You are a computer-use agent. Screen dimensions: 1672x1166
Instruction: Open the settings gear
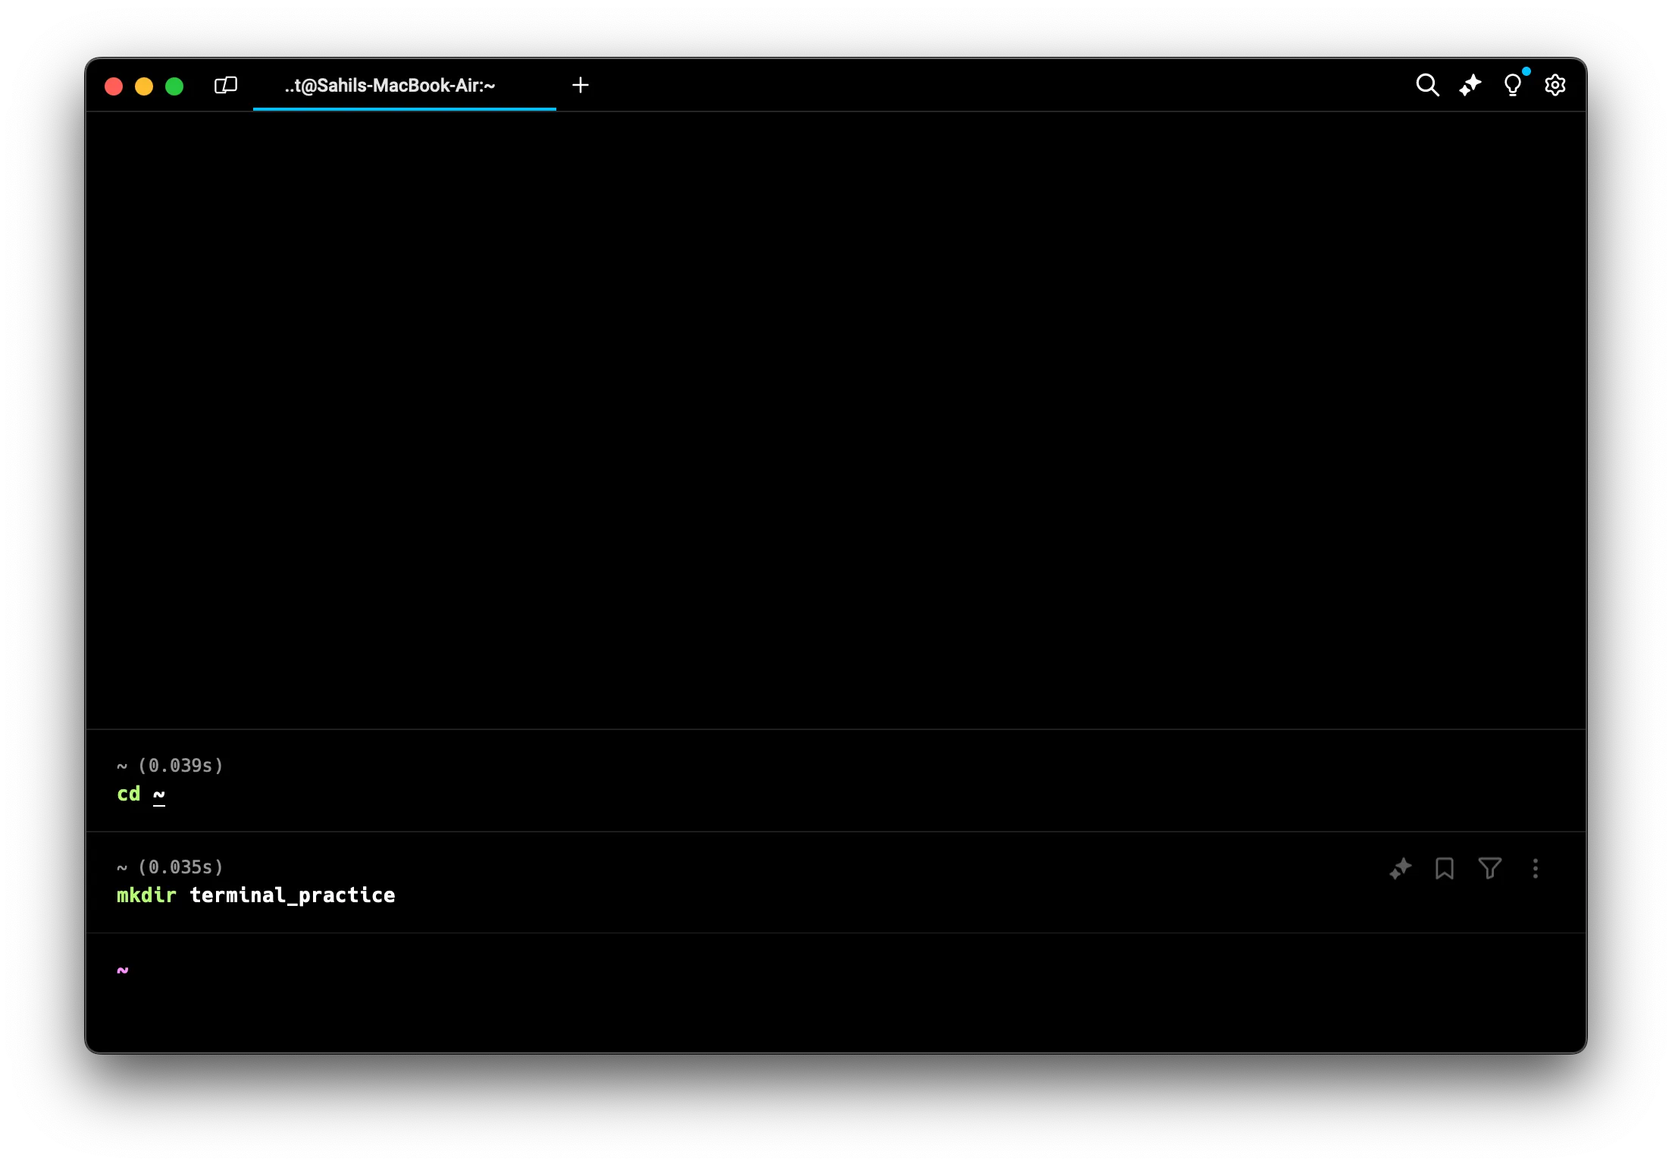1555,85
